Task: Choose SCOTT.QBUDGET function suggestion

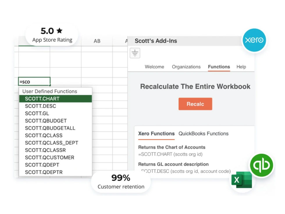Action: (x=46, y=121)
